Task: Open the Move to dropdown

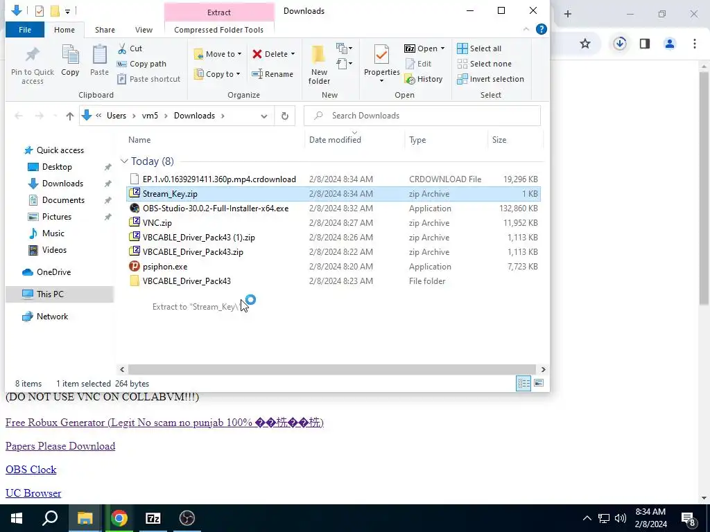Action: click(x=218, y=54)
